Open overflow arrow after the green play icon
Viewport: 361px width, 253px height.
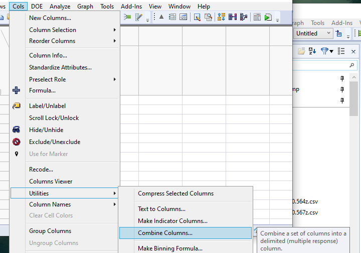(x=277, y=20)
